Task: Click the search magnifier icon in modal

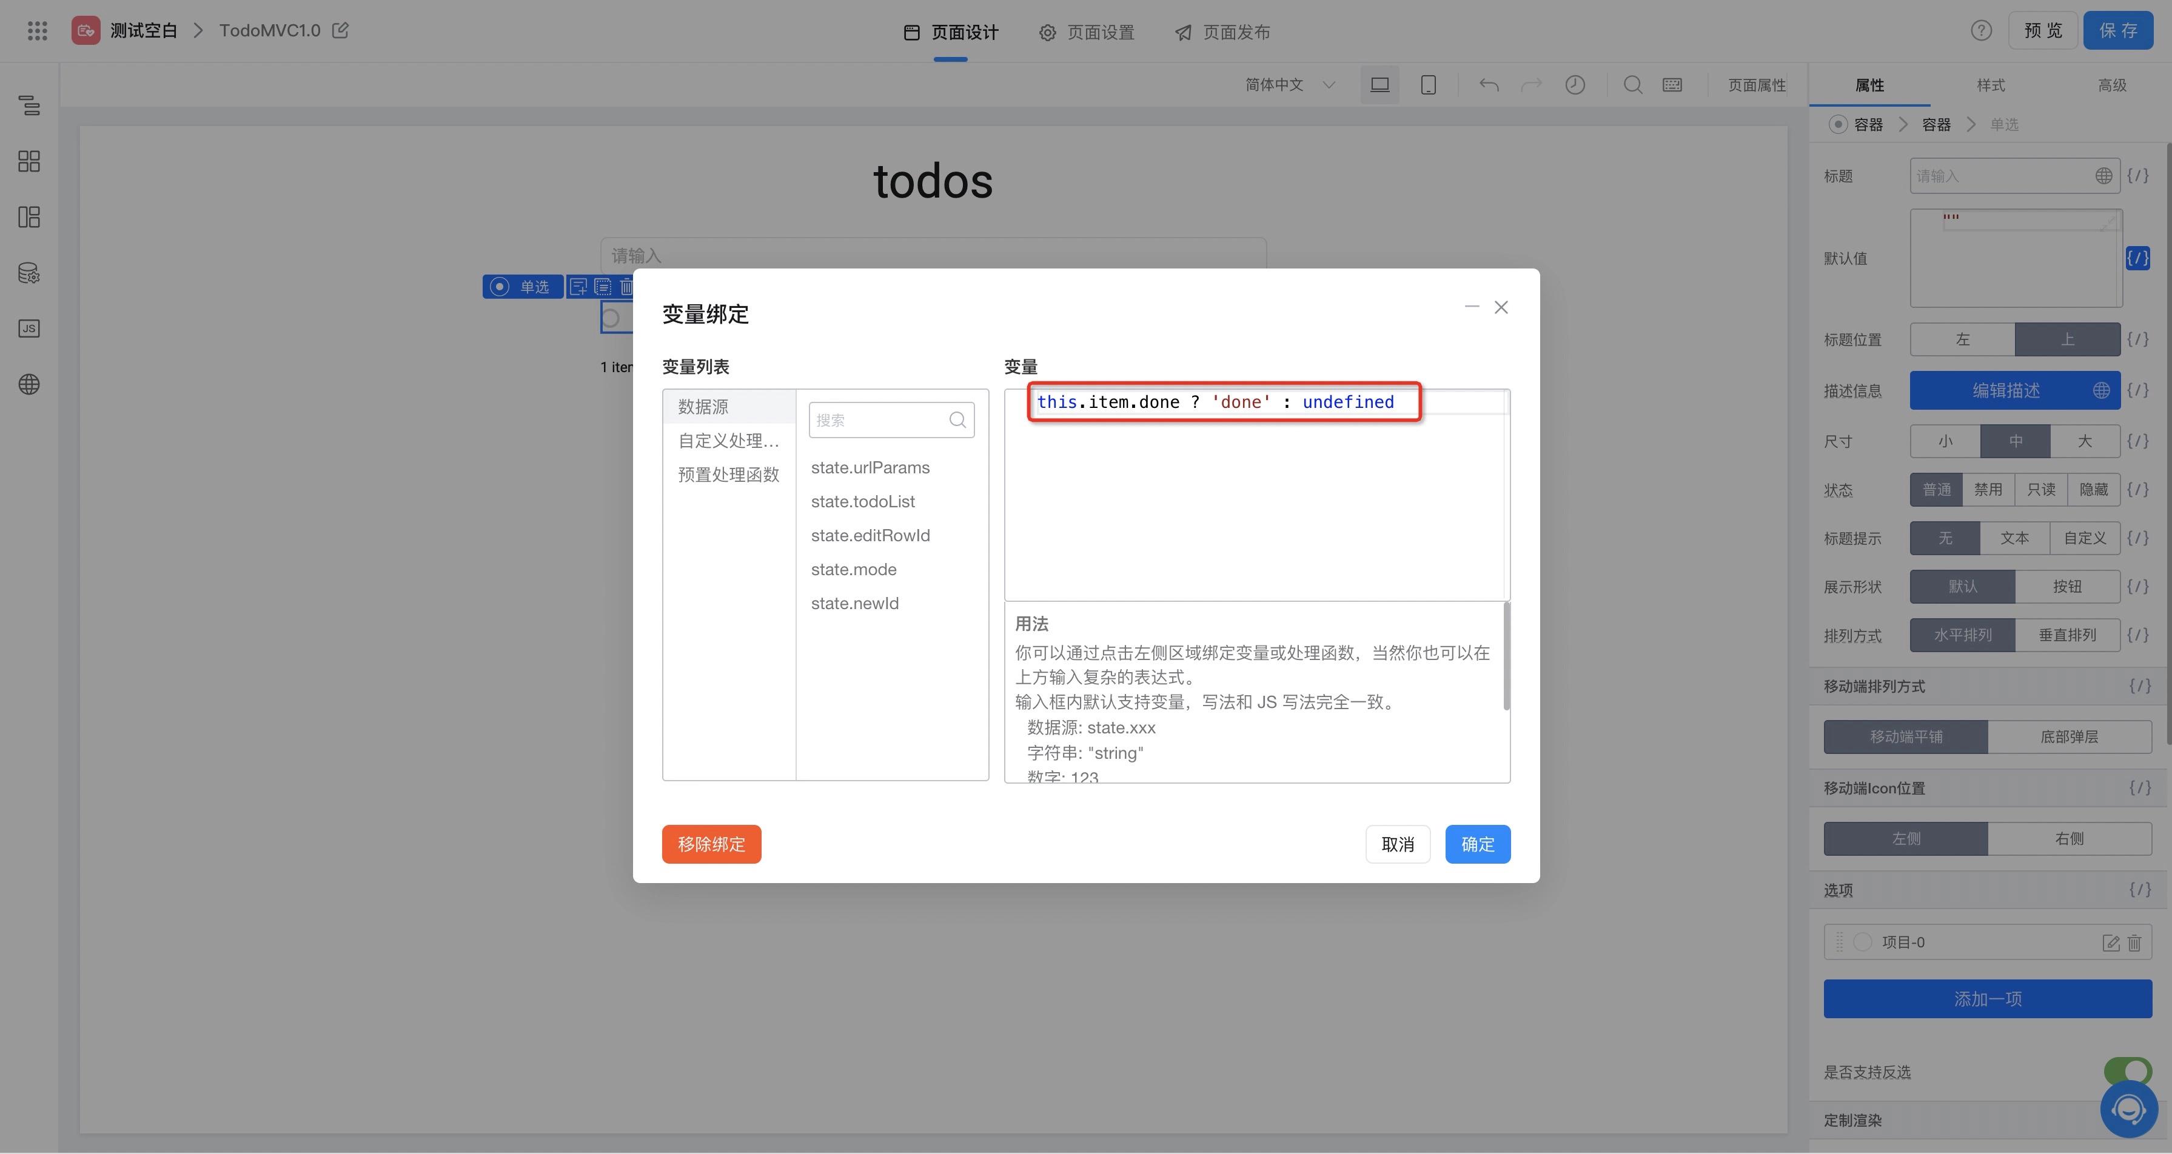Action: 957,420
